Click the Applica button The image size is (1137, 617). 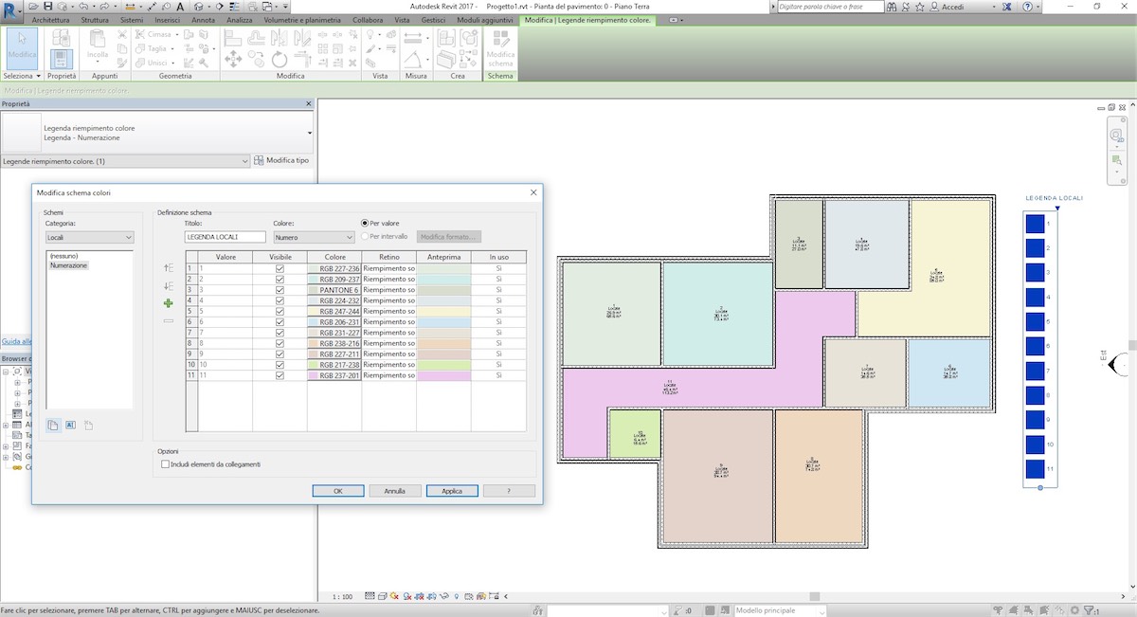point(452,490)
